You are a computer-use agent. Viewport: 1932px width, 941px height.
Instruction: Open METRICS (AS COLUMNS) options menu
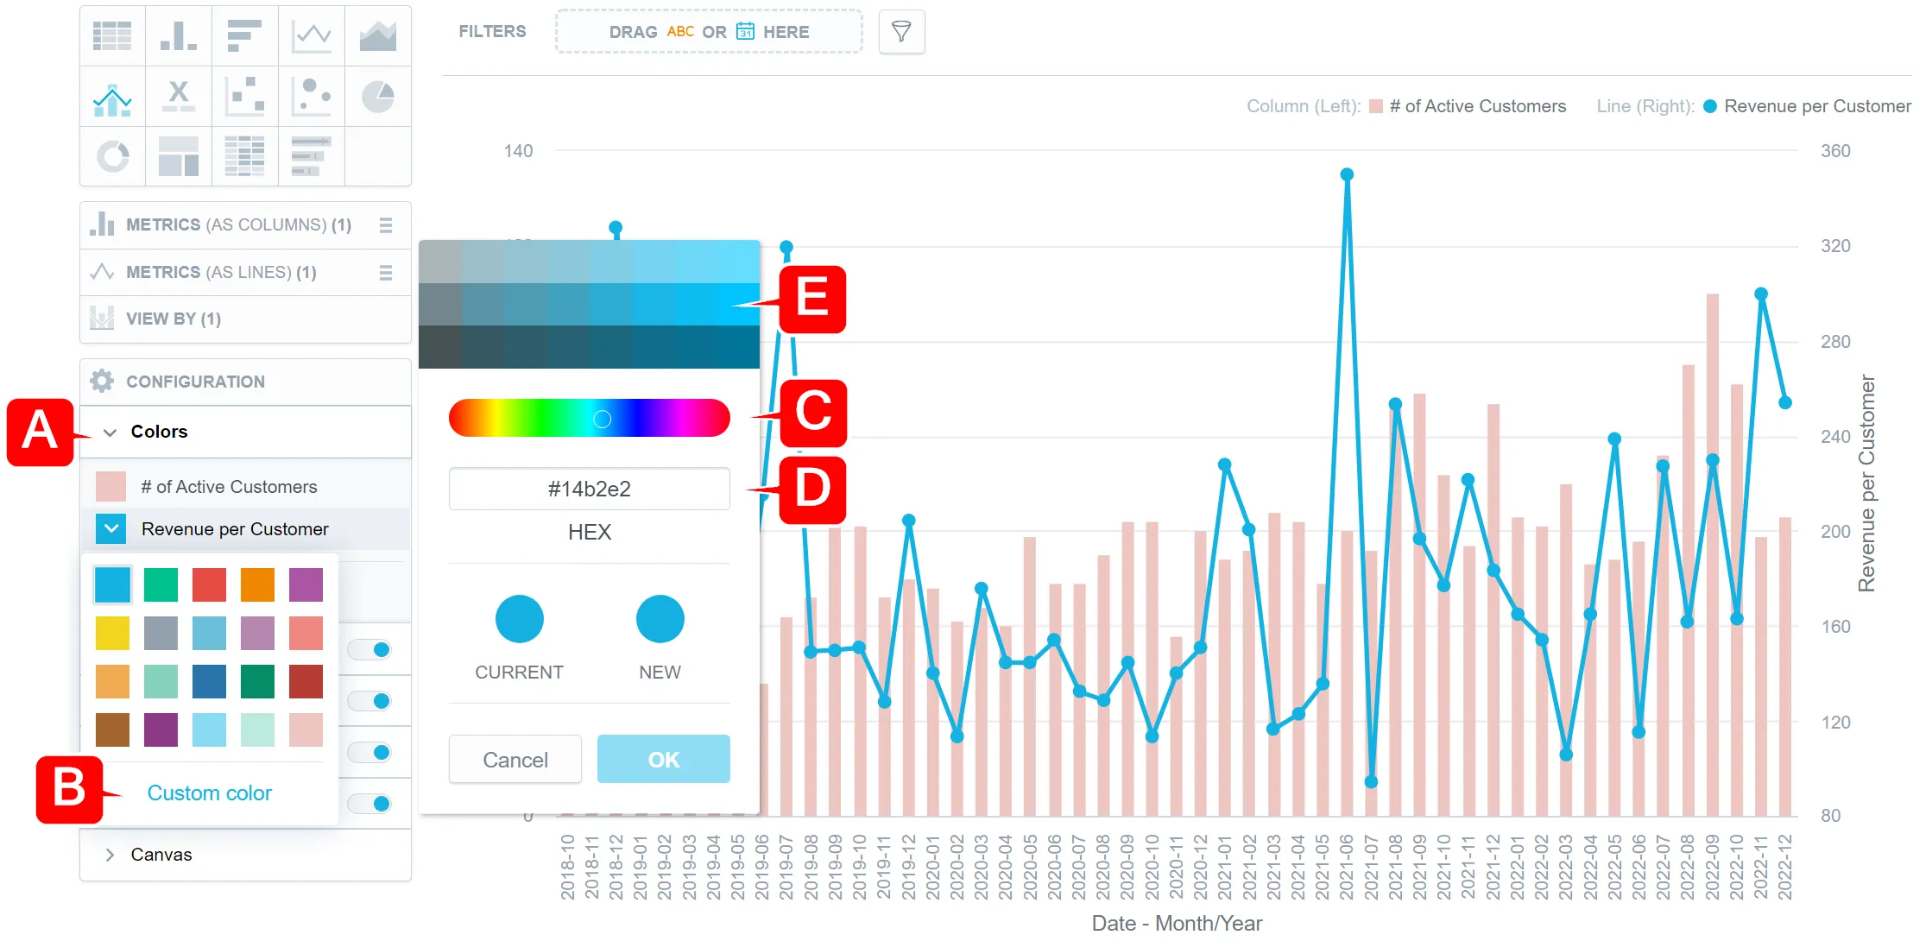(x=386, y=224)
